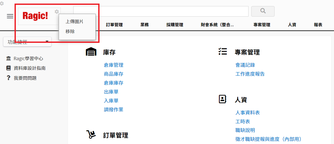Screen dimensions: 334x144
Task: Open the 人資 tab in top bar
Action: pyautogui.click(x=292, y=25)
